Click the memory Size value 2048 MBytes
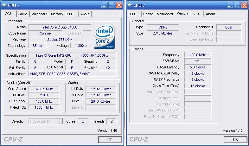This screenshot has height=146, width=249. tap(163, 33)
